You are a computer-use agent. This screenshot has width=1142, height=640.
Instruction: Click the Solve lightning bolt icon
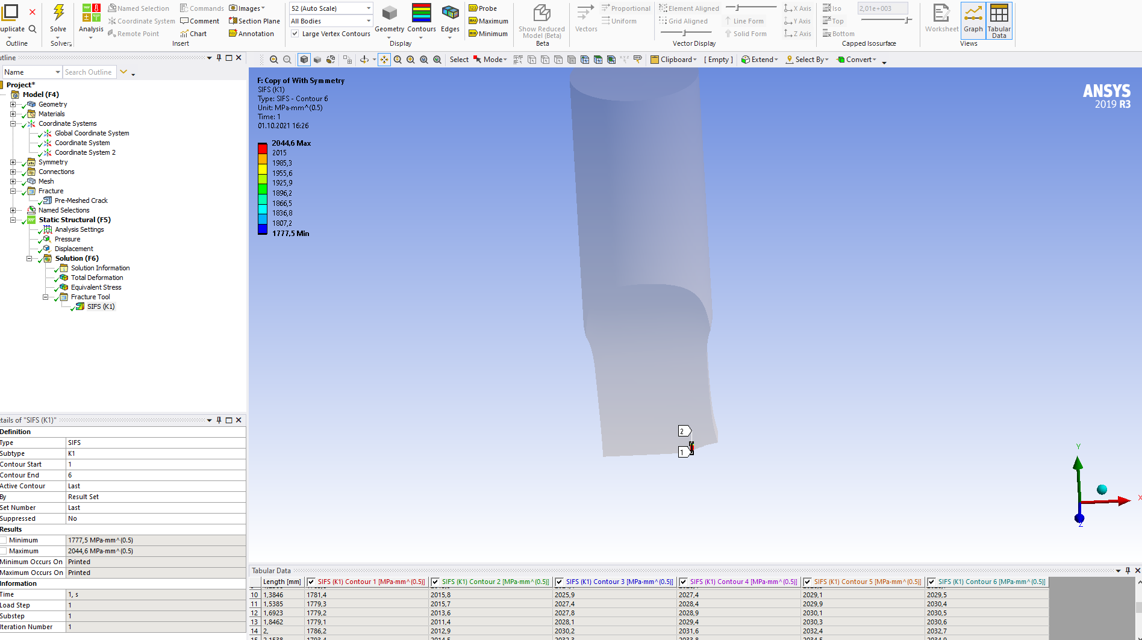tap(58, 13)
